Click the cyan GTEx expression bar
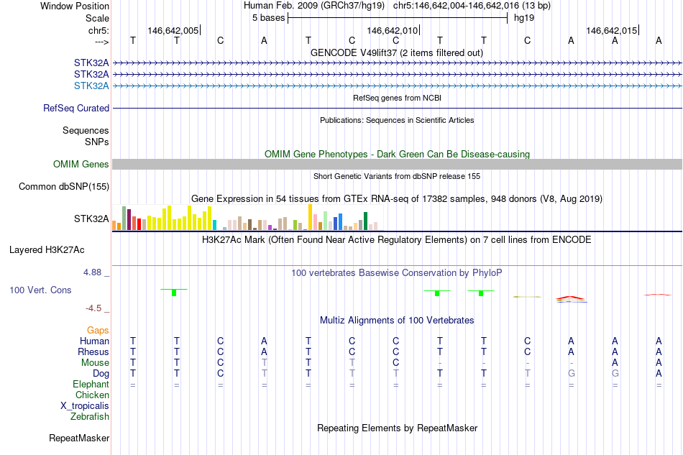This screenshot has height=455, width=683. [215, 225]
